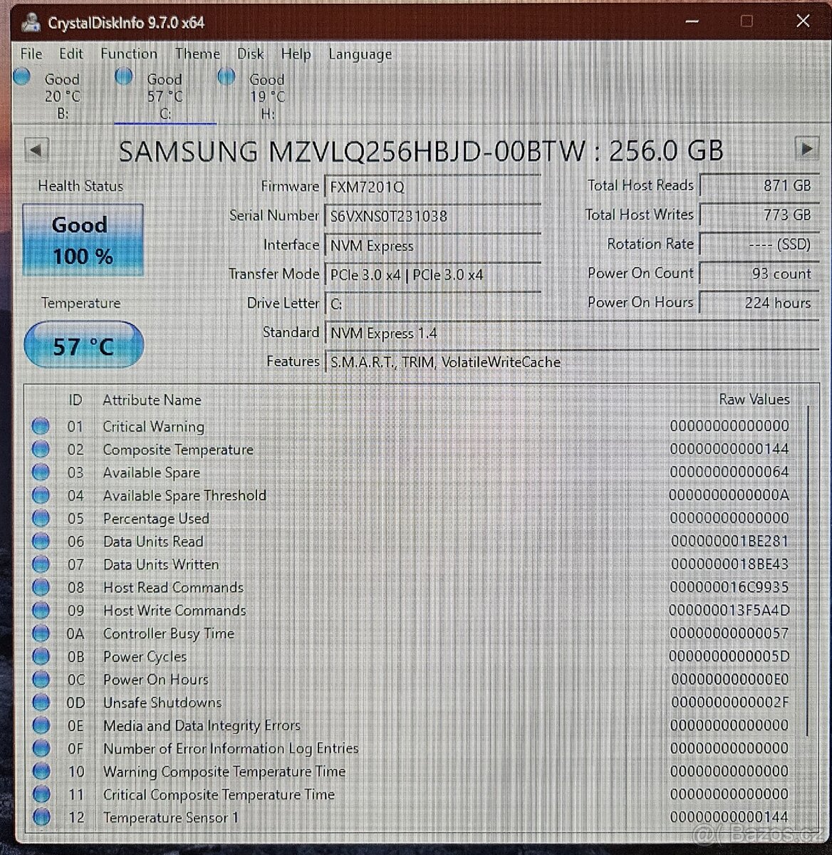Screen dimensions: 832x855
Task: Click the status dot beside Unsafe Shutdowns
Action: click(x=41, y=703)
